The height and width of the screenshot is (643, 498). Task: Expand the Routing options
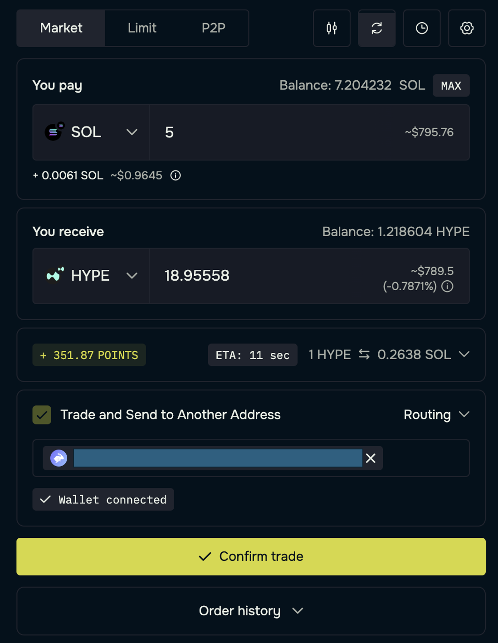(436, 415)
